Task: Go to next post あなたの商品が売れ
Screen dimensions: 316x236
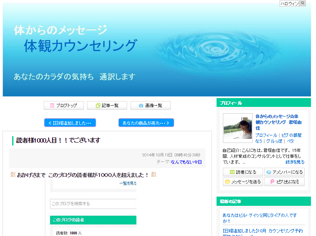Action: tap(146, 123)
